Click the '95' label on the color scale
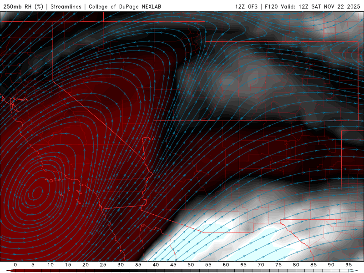 [349, 265]
